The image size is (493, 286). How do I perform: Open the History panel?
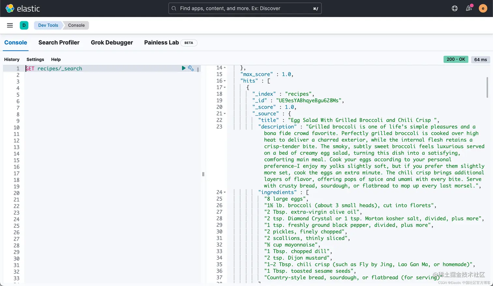12,59
